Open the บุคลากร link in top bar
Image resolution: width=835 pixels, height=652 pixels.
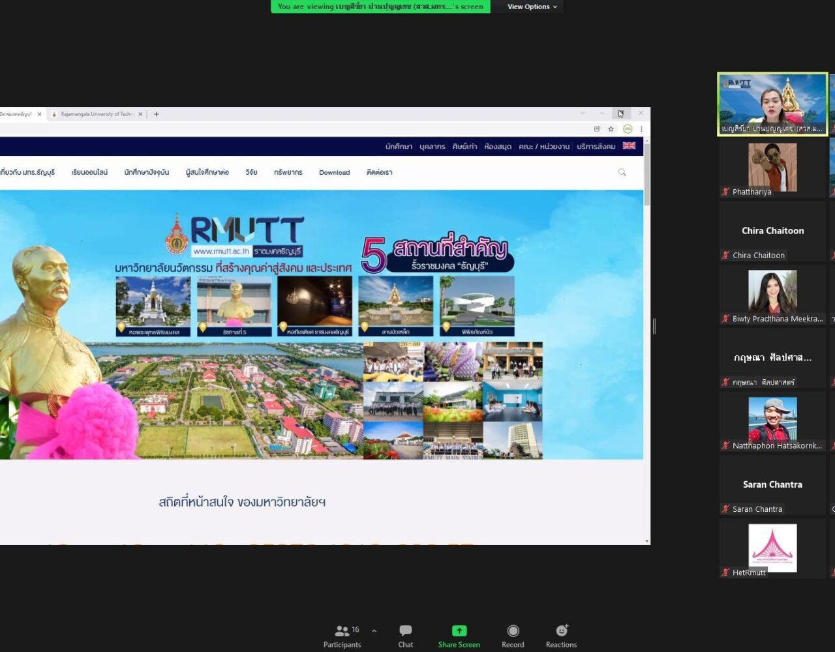433,147
